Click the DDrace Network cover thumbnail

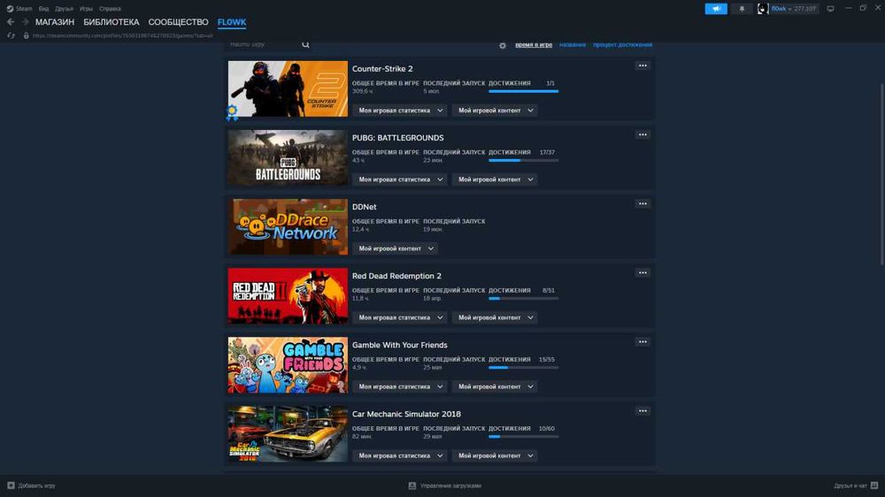pos(288,226)
